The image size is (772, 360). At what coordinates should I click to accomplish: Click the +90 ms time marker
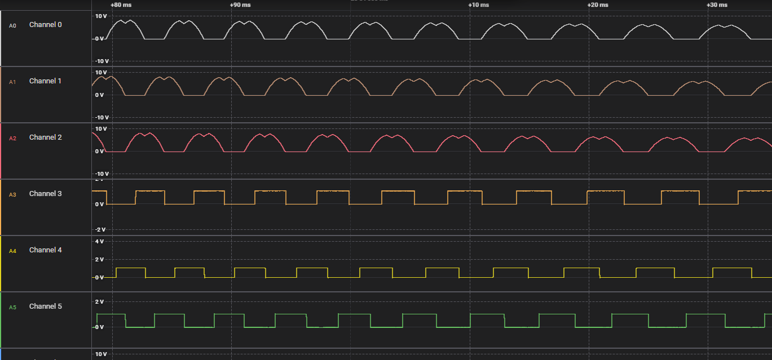(x=240, y=5)
